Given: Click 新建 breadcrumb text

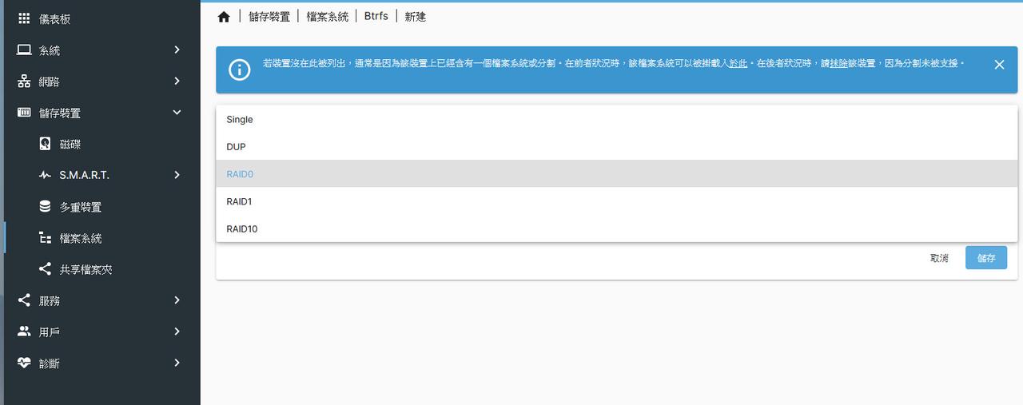Looking at the screenshot, I should coord(415,17).
